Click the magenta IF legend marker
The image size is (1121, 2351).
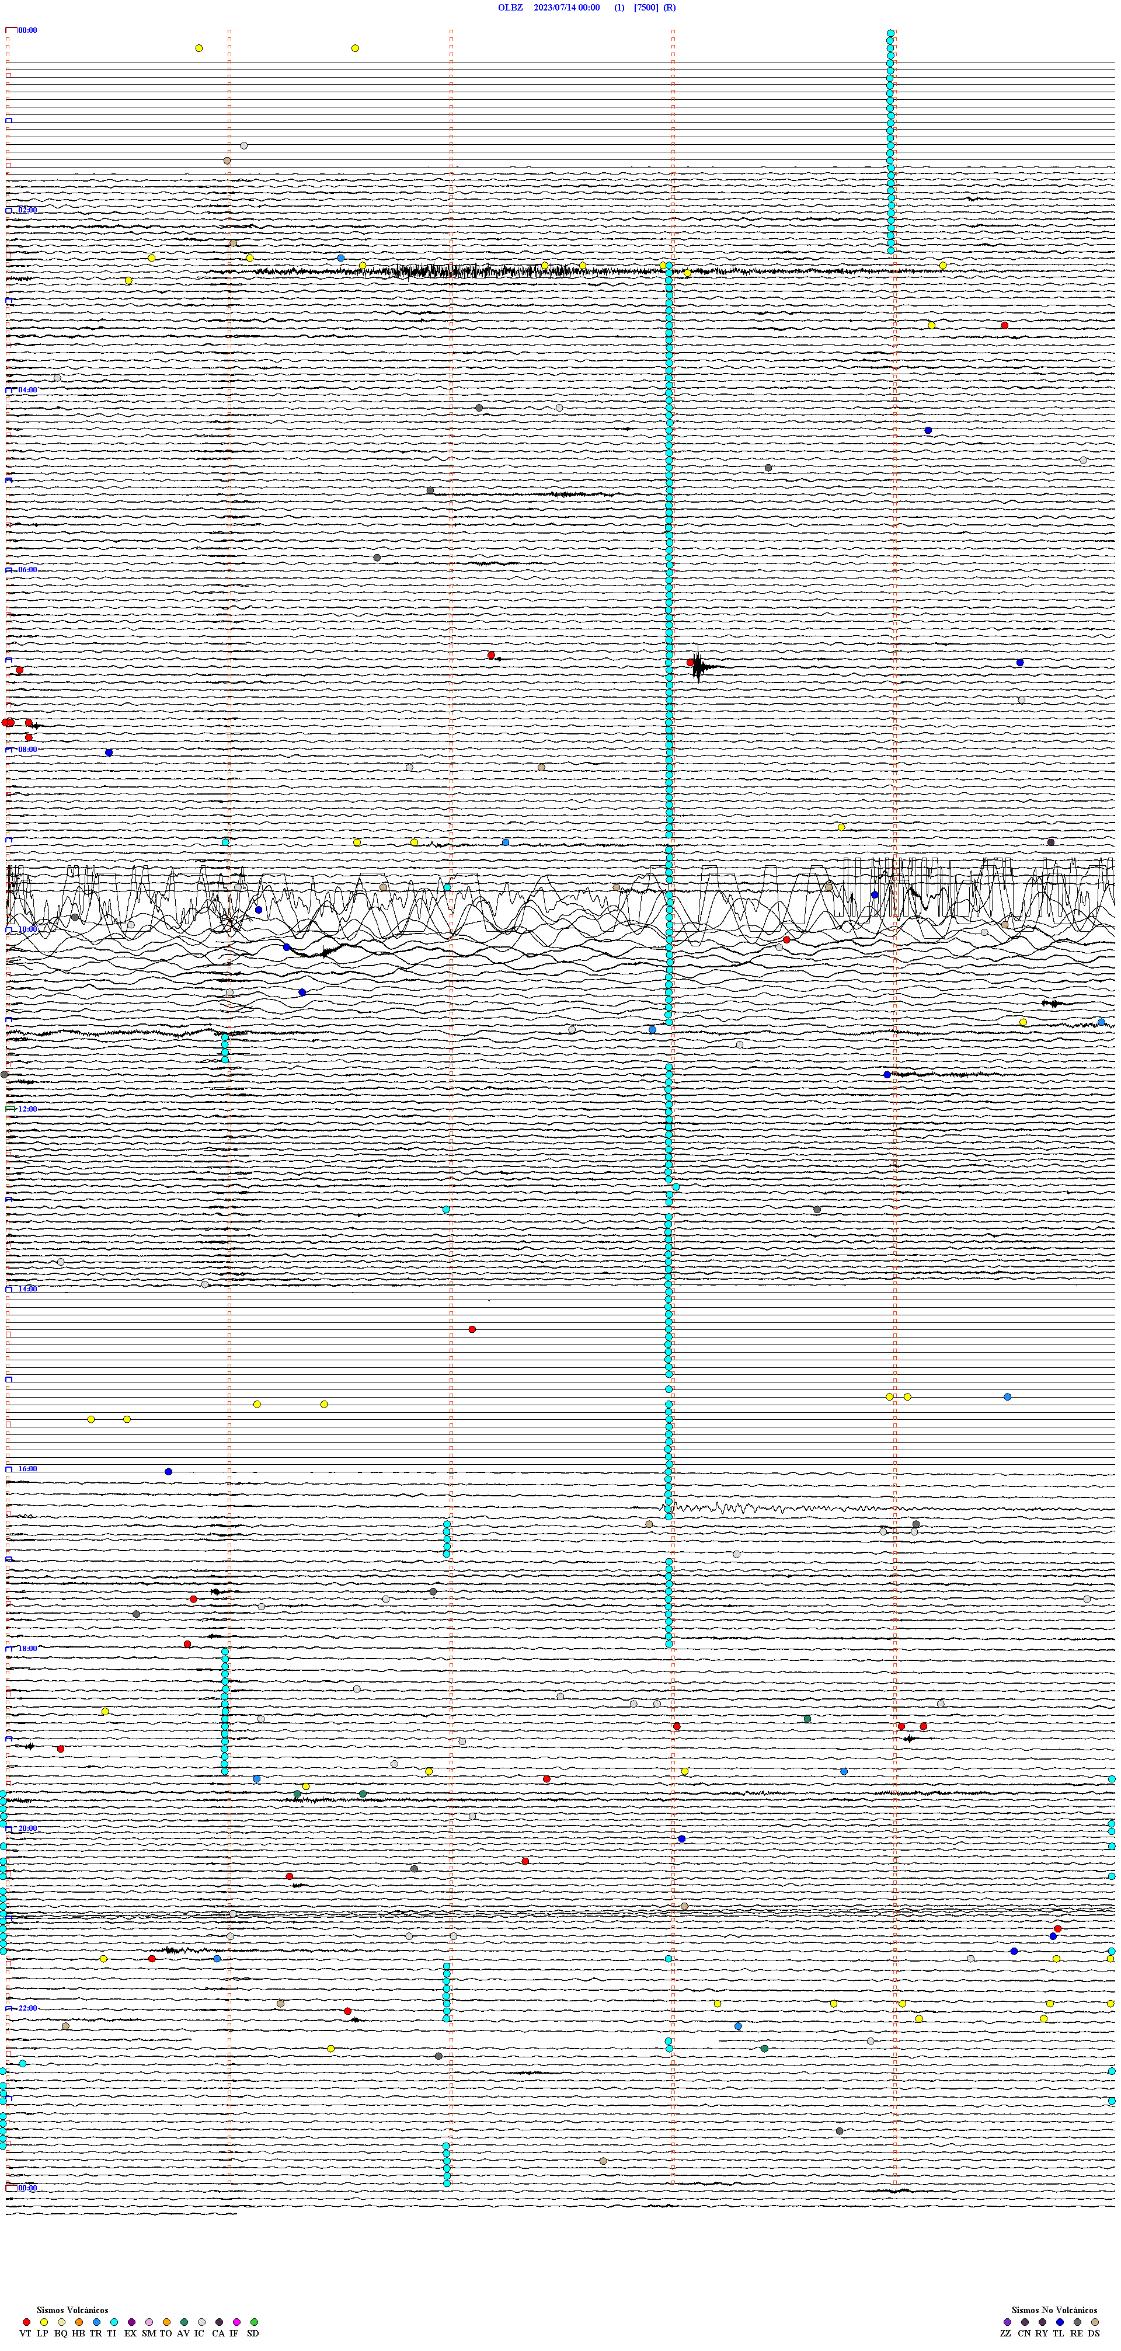pos(236,2321)
